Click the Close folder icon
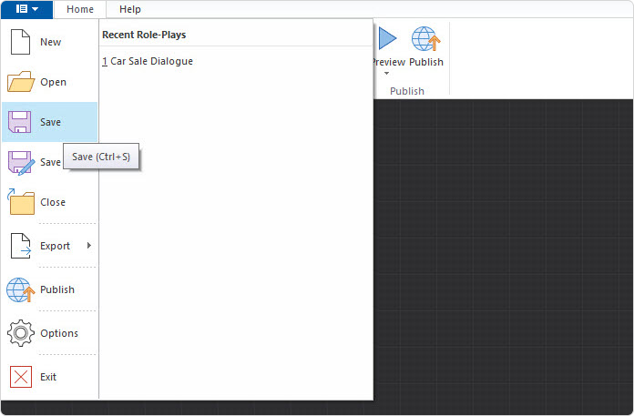634x416 pixels. 21,202
